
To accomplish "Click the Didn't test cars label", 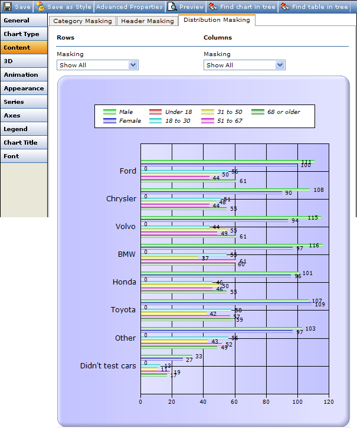I will [x=108, y=366].
